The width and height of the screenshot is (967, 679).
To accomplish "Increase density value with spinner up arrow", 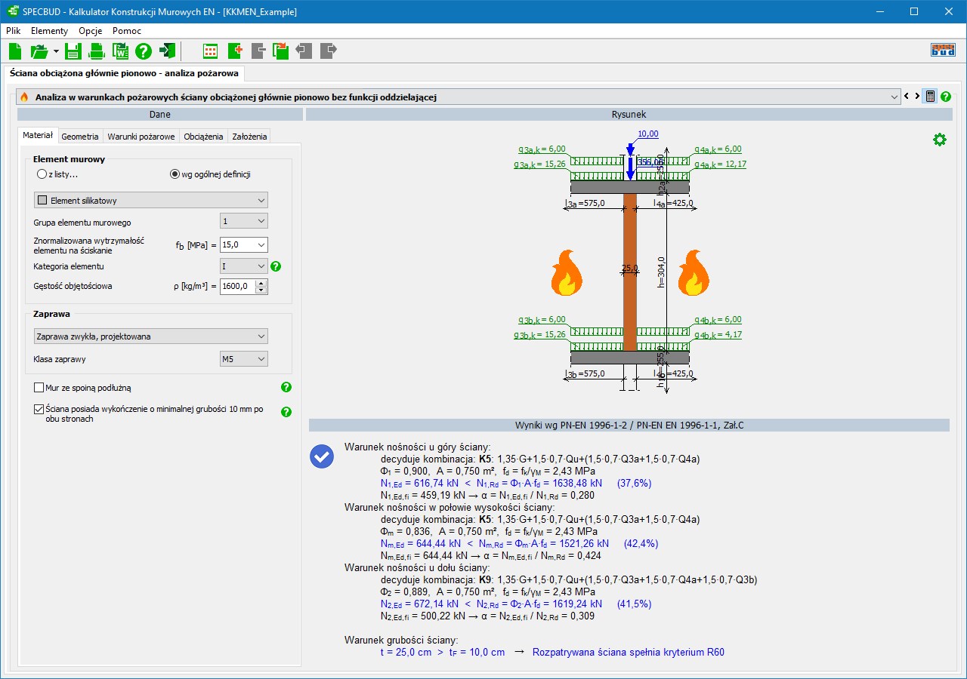I will pyautogui.click(x=261, y=283).
